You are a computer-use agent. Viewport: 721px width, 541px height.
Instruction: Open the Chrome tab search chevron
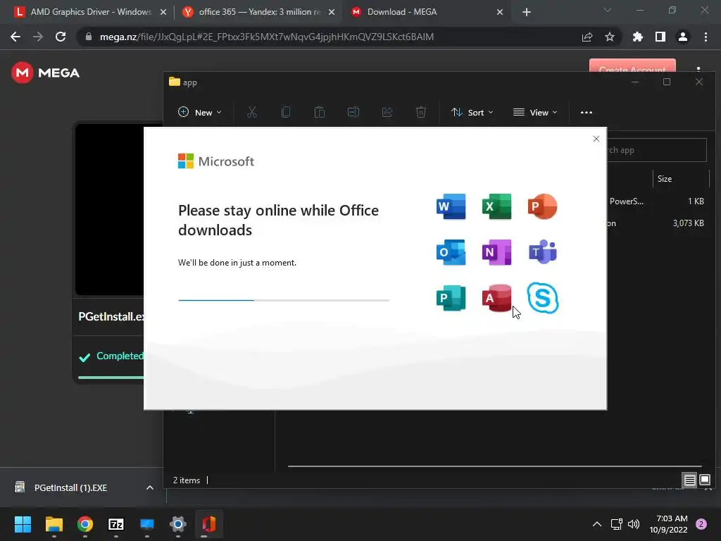608,10
